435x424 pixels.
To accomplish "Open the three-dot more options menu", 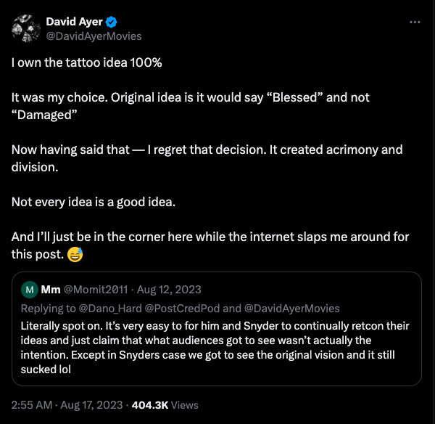I will click(x=415, y=22).
